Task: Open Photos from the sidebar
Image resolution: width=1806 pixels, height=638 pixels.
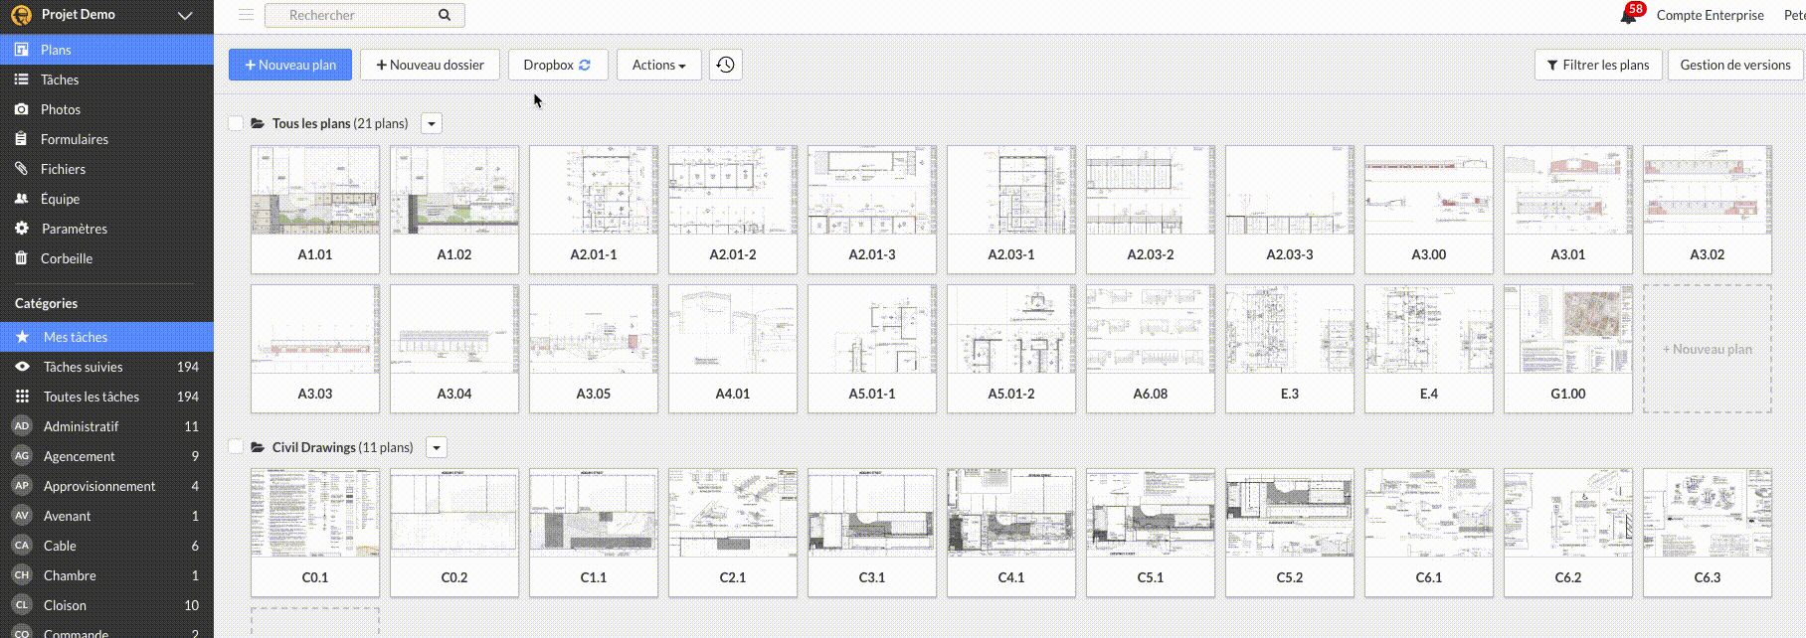Action: click(61, 109)
